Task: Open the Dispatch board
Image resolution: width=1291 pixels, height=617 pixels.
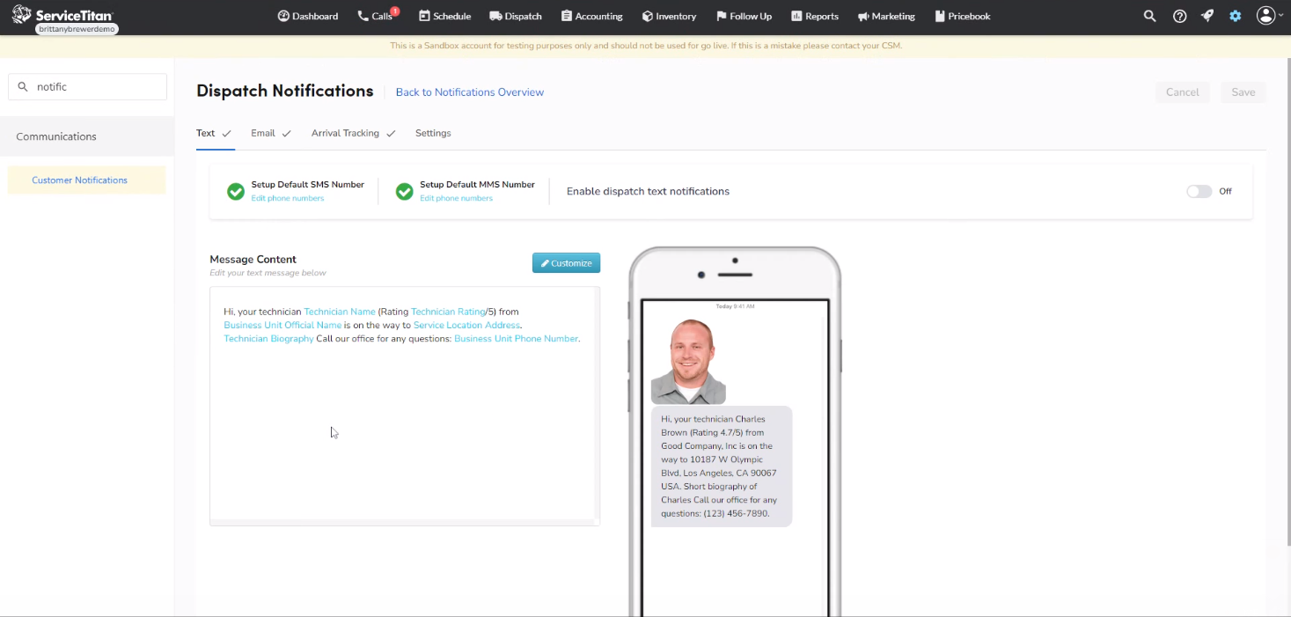Action: [x=516, y=16]
